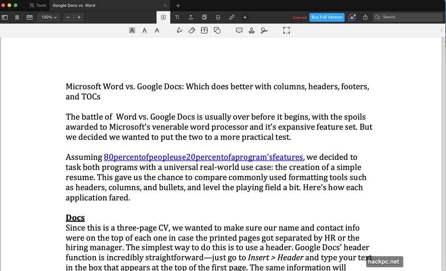The width and height of the screenshot is (446, 271).
Task: Open the Print dialog
Action: click(218, 17)
